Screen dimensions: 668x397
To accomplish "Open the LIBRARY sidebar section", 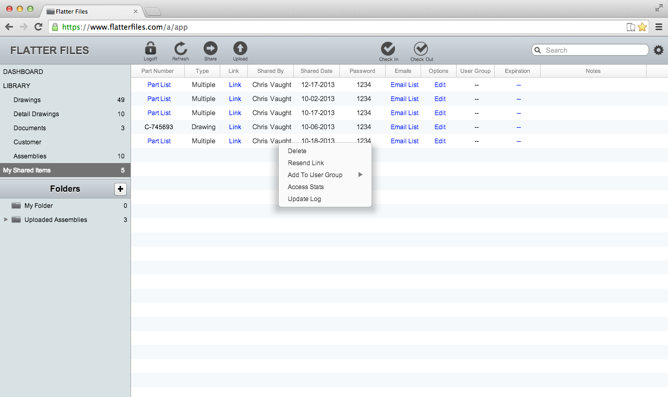I will [x=65, y=86].
